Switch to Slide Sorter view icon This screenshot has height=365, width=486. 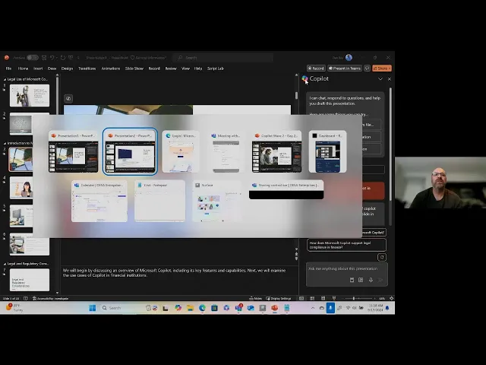[x=312, y=298]
